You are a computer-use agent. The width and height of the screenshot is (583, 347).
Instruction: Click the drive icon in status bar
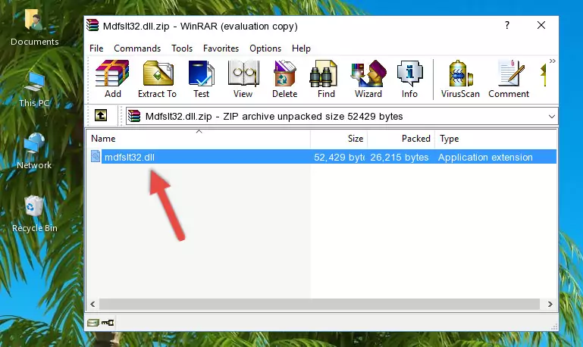(x=93, y=323)
